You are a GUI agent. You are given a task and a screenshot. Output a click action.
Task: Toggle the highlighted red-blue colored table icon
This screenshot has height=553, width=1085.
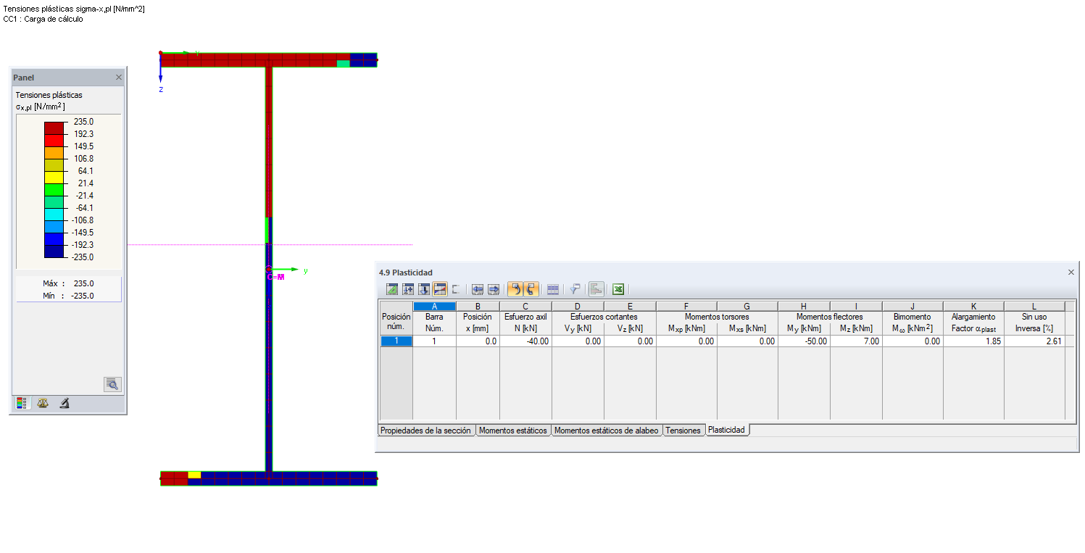tap(440, 289)
